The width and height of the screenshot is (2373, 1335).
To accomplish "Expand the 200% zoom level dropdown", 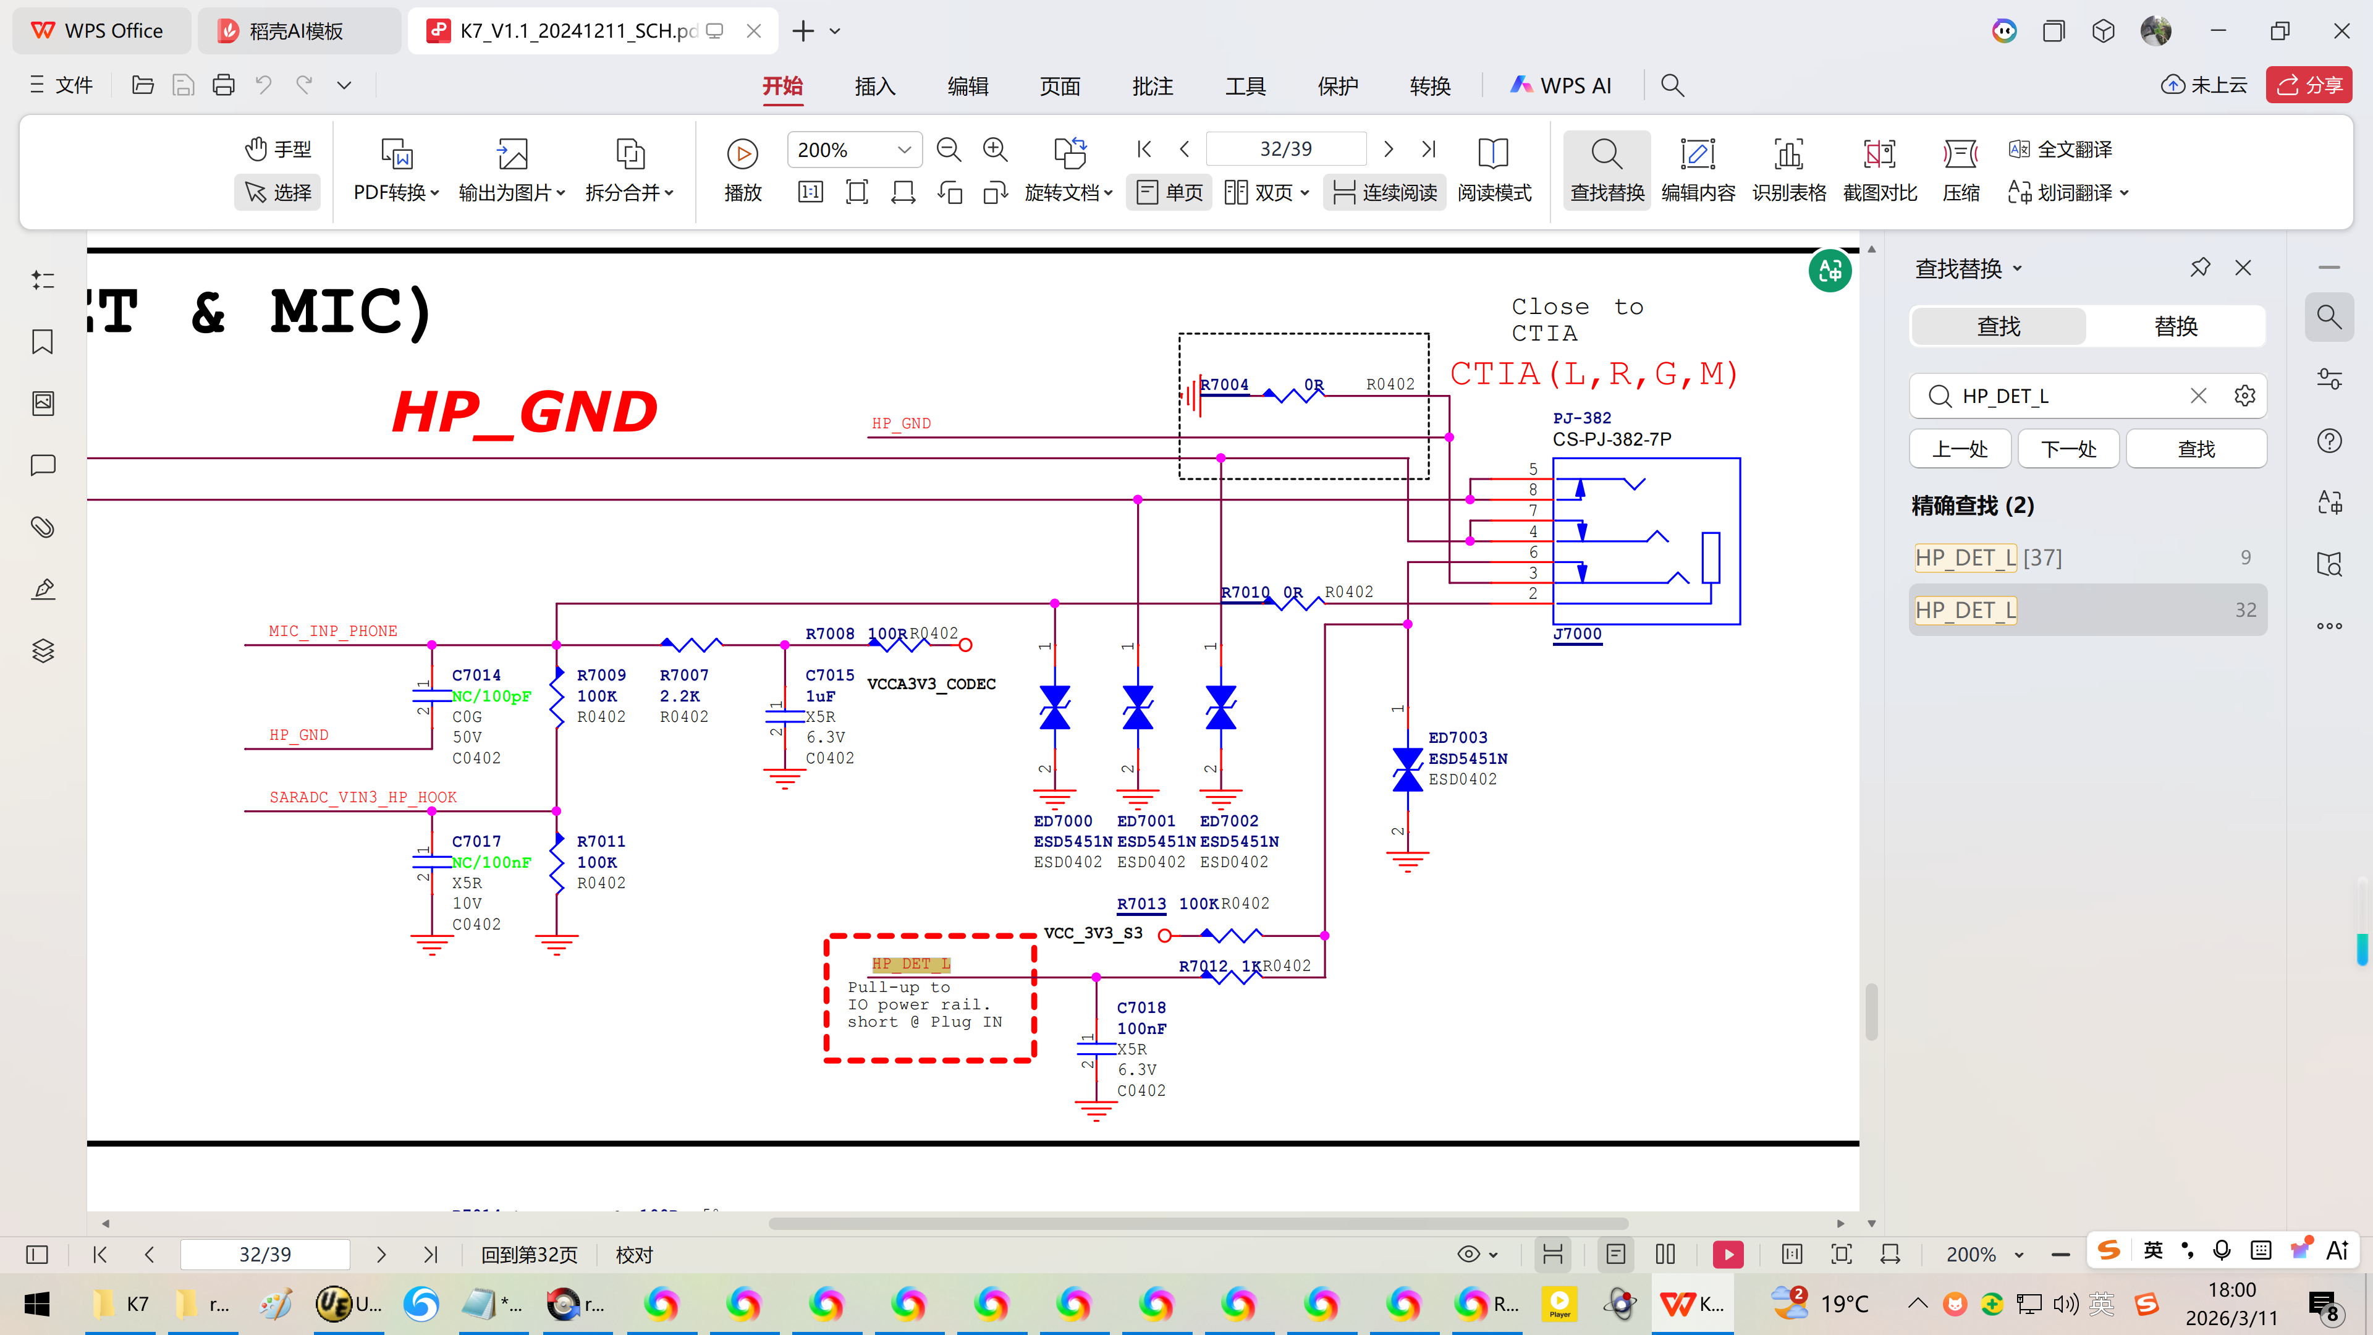I will tap(903, 150).
